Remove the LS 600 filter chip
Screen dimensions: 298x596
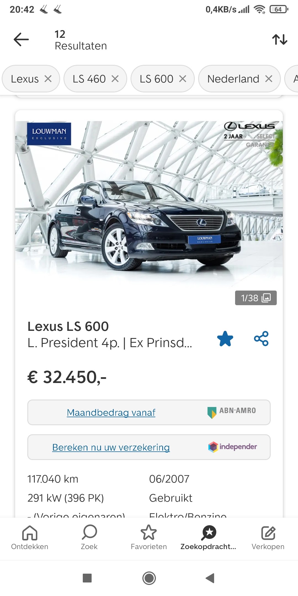[x=183, y=79]
